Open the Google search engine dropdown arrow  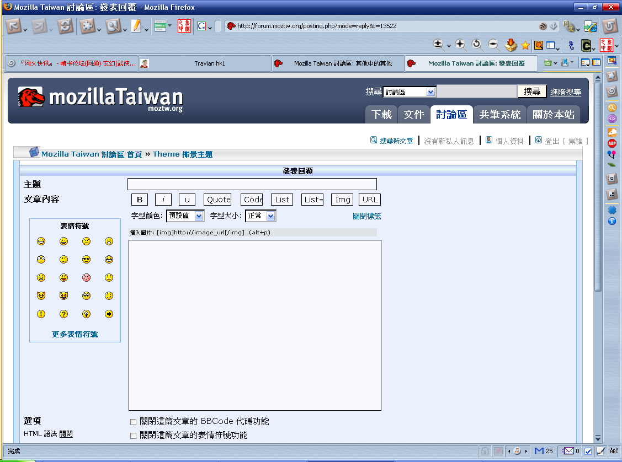[x=210, y=28]
